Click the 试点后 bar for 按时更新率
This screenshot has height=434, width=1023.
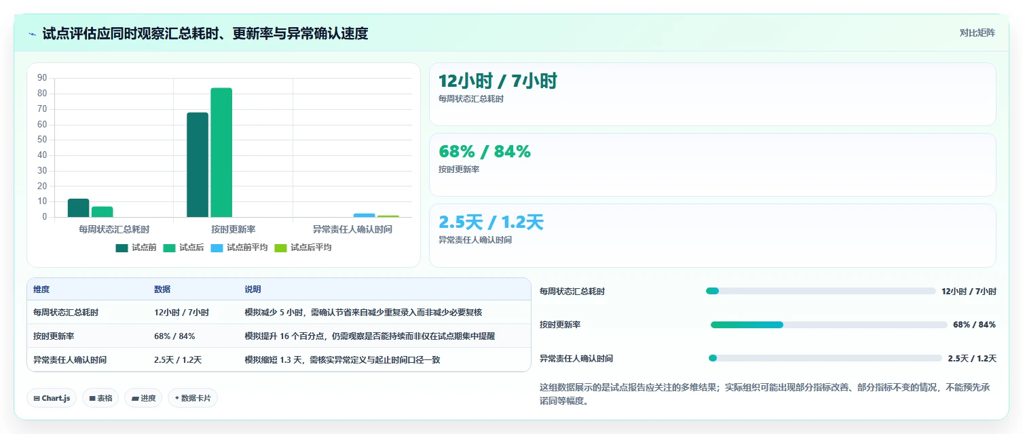click(x=221, y=153)
